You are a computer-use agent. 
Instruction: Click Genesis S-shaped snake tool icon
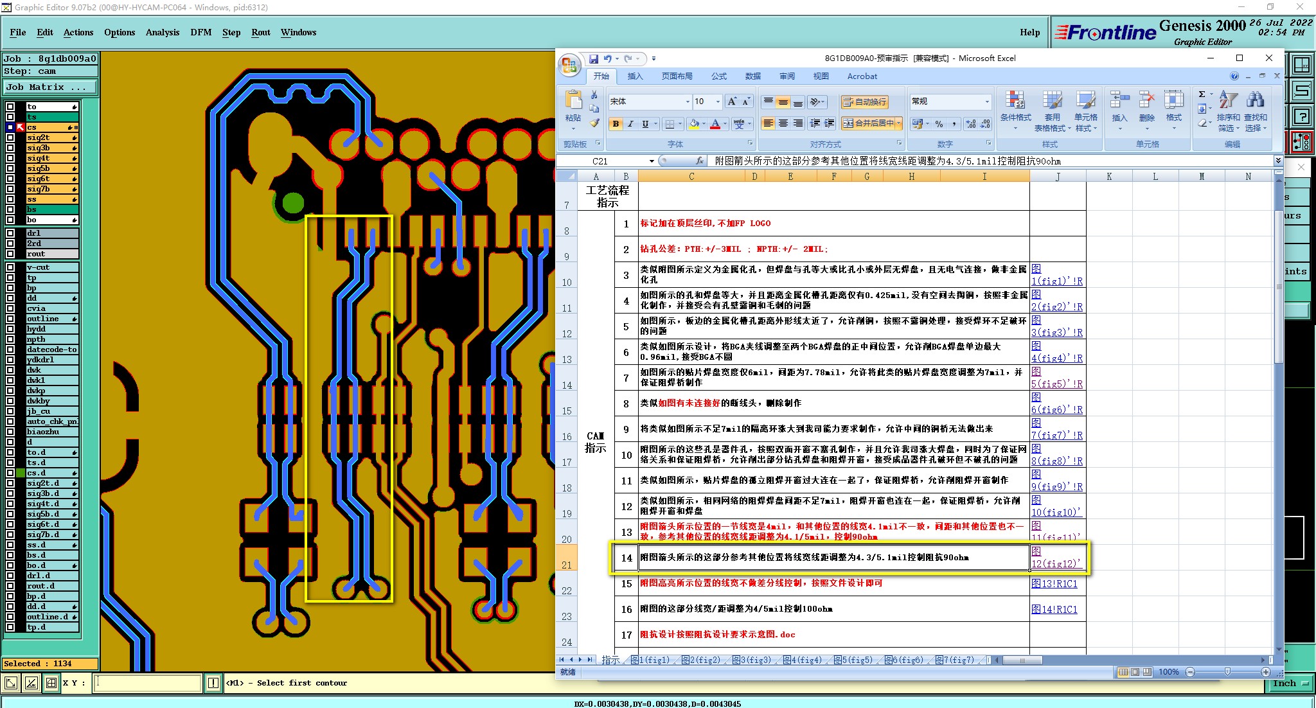[x=1301, y=91]
